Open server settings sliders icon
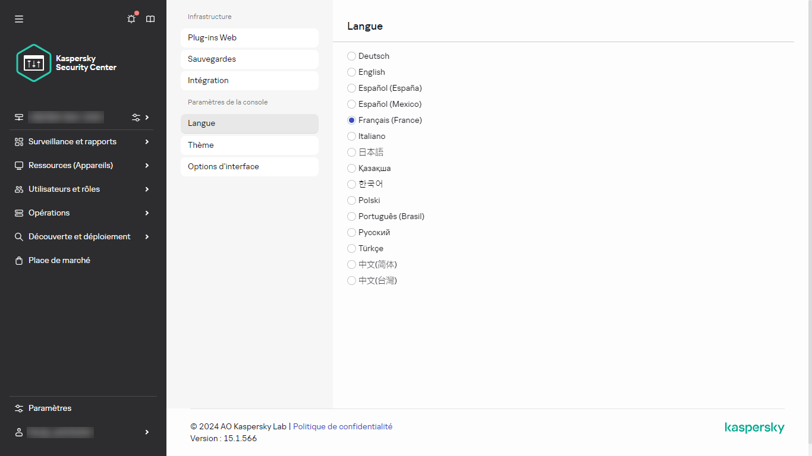The image size is (812, 456). tap(136, 118)
